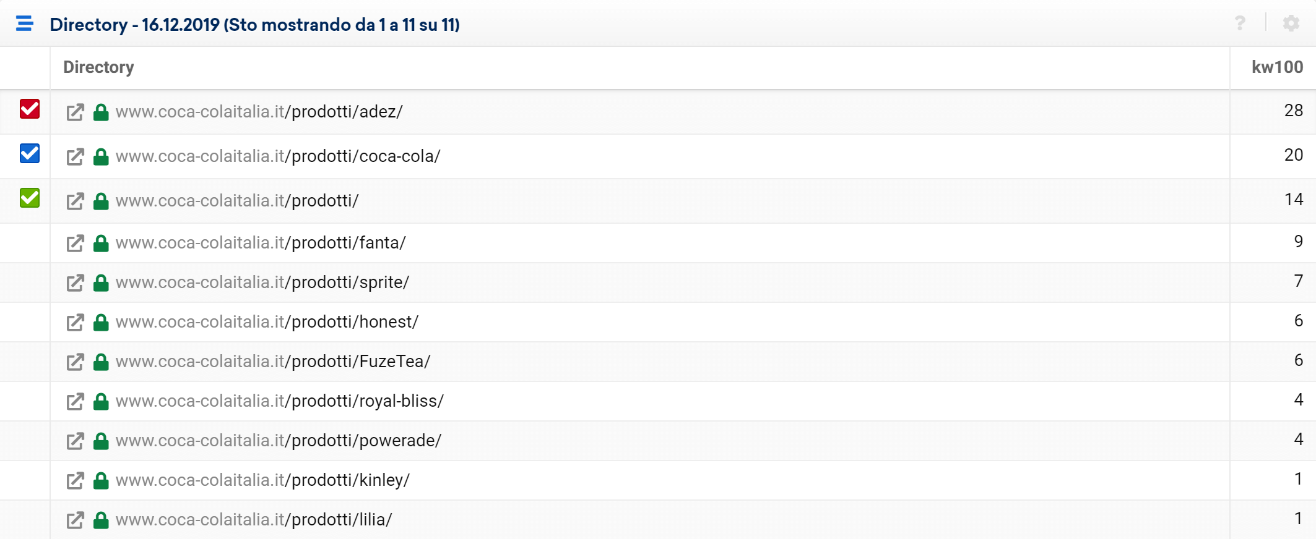Open external link icon for prodotti/lilia/
Image resolution: width=1316 pixels, height=539 pixels.
click(75, 520)
